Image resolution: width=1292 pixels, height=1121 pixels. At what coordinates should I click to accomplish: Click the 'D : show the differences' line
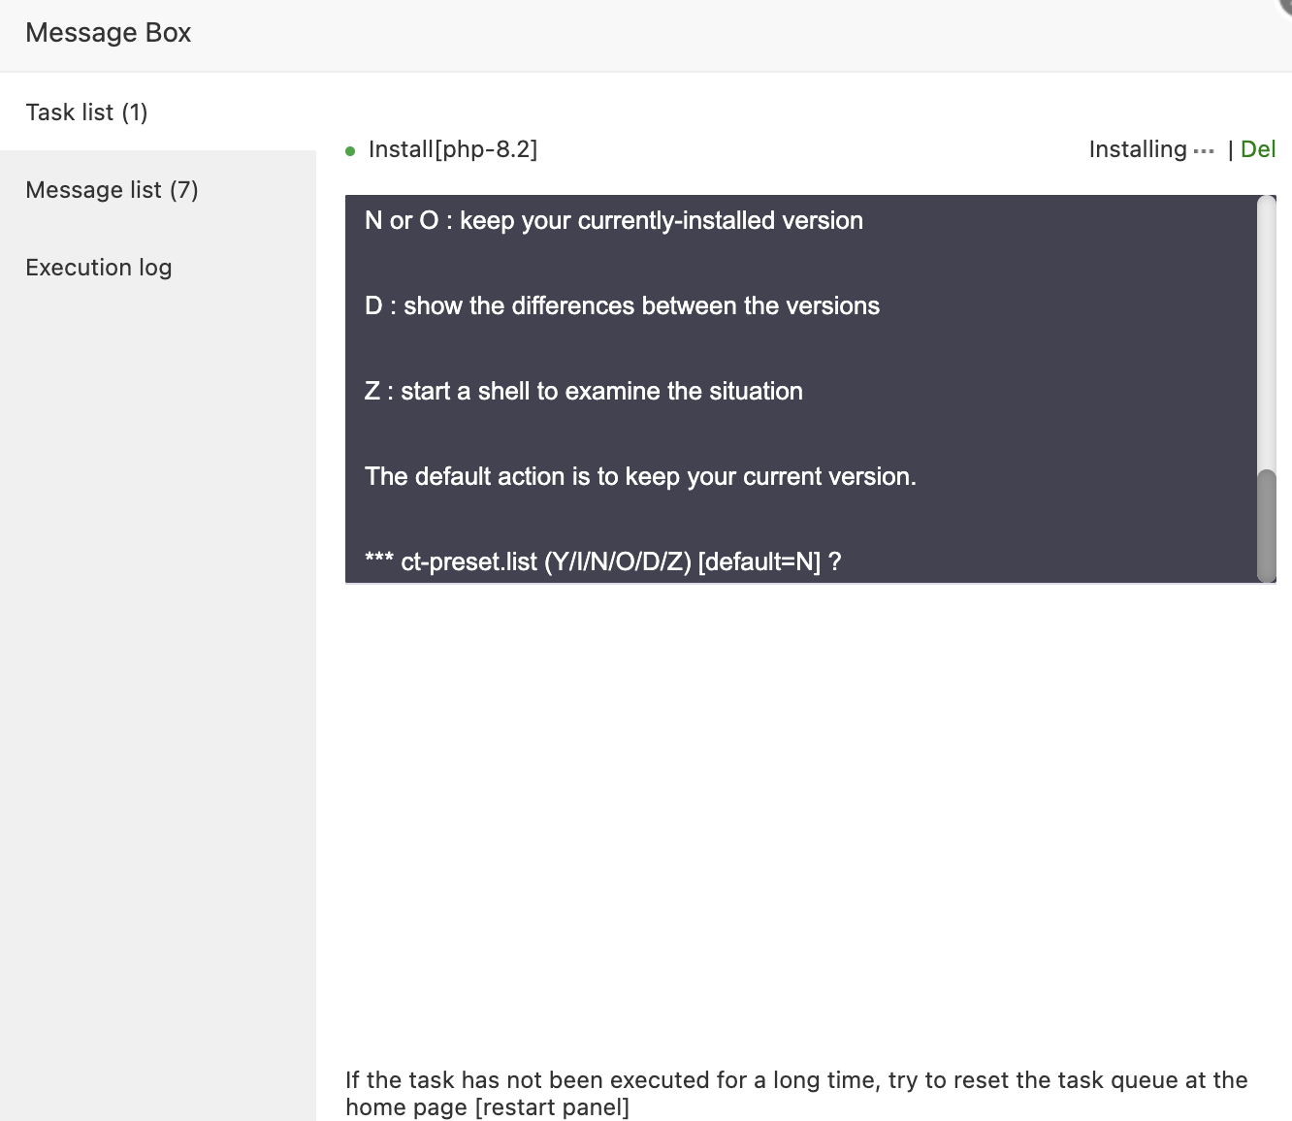click(x=622, y=306)
